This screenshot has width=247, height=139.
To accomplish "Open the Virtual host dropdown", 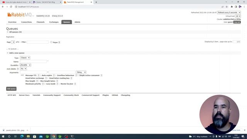I will 238,16.
